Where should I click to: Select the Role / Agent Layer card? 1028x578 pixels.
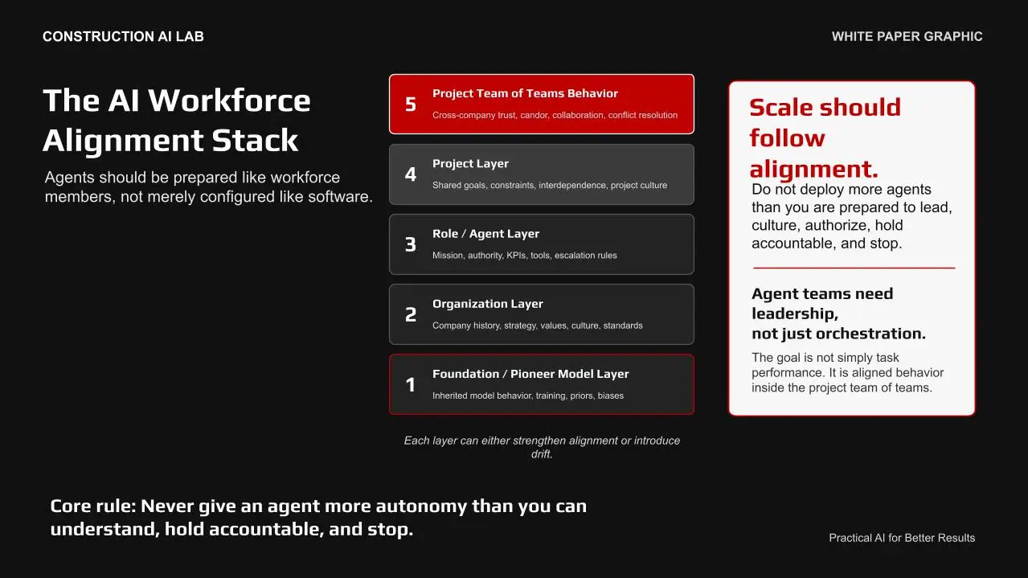(x=542, y=244)
